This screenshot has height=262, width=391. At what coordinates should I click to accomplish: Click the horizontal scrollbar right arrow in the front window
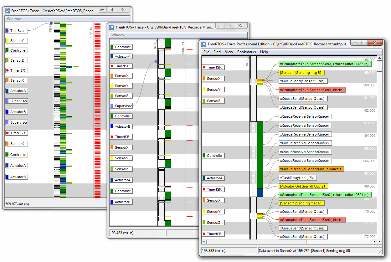374,242
